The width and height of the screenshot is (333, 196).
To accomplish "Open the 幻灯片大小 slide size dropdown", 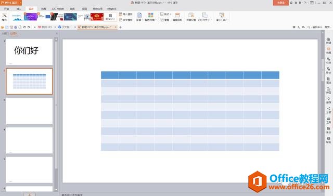I will (x=204, y=17).
